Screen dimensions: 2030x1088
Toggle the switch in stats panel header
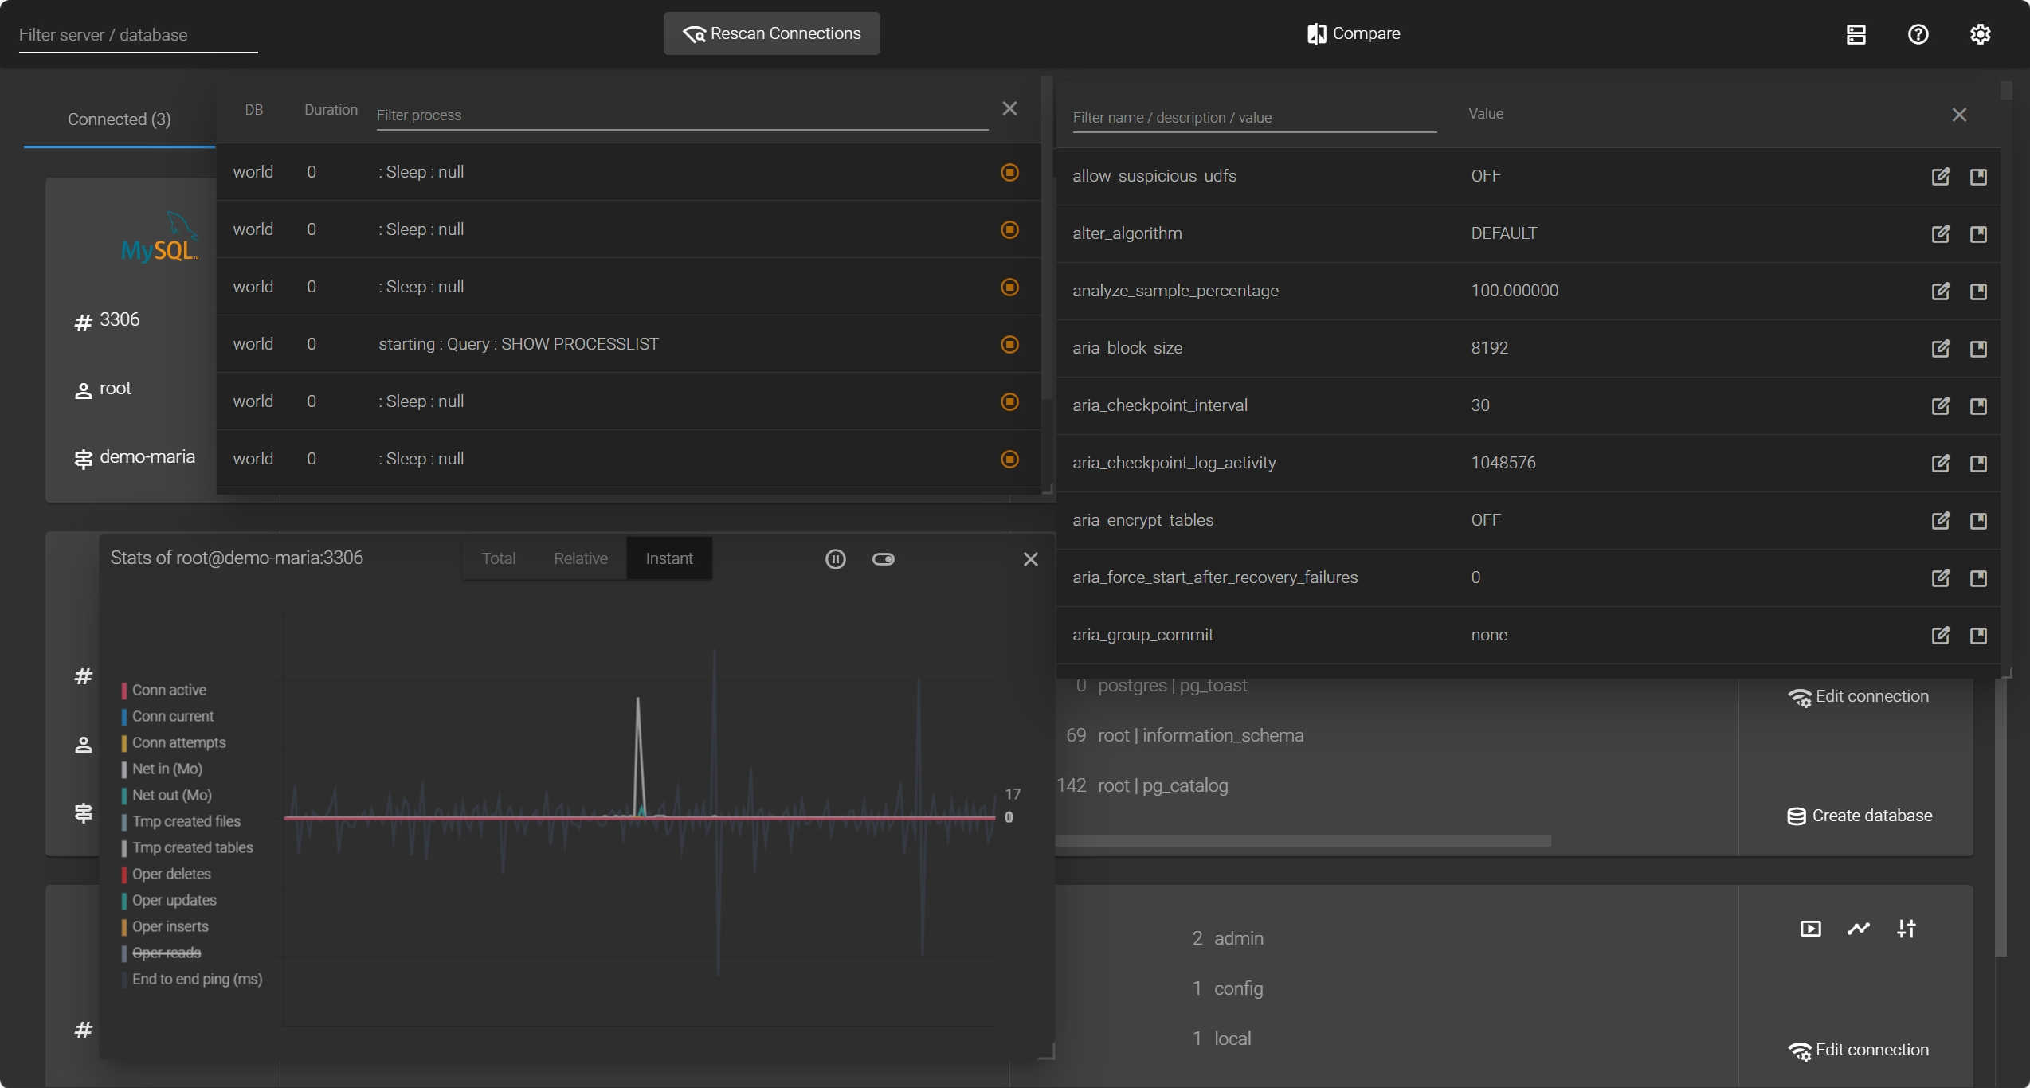tap(883, 559)
